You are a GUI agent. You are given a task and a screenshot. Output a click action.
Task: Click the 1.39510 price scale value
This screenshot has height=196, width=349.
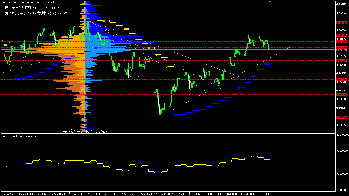pyautogui.click(x=341, y=13)
